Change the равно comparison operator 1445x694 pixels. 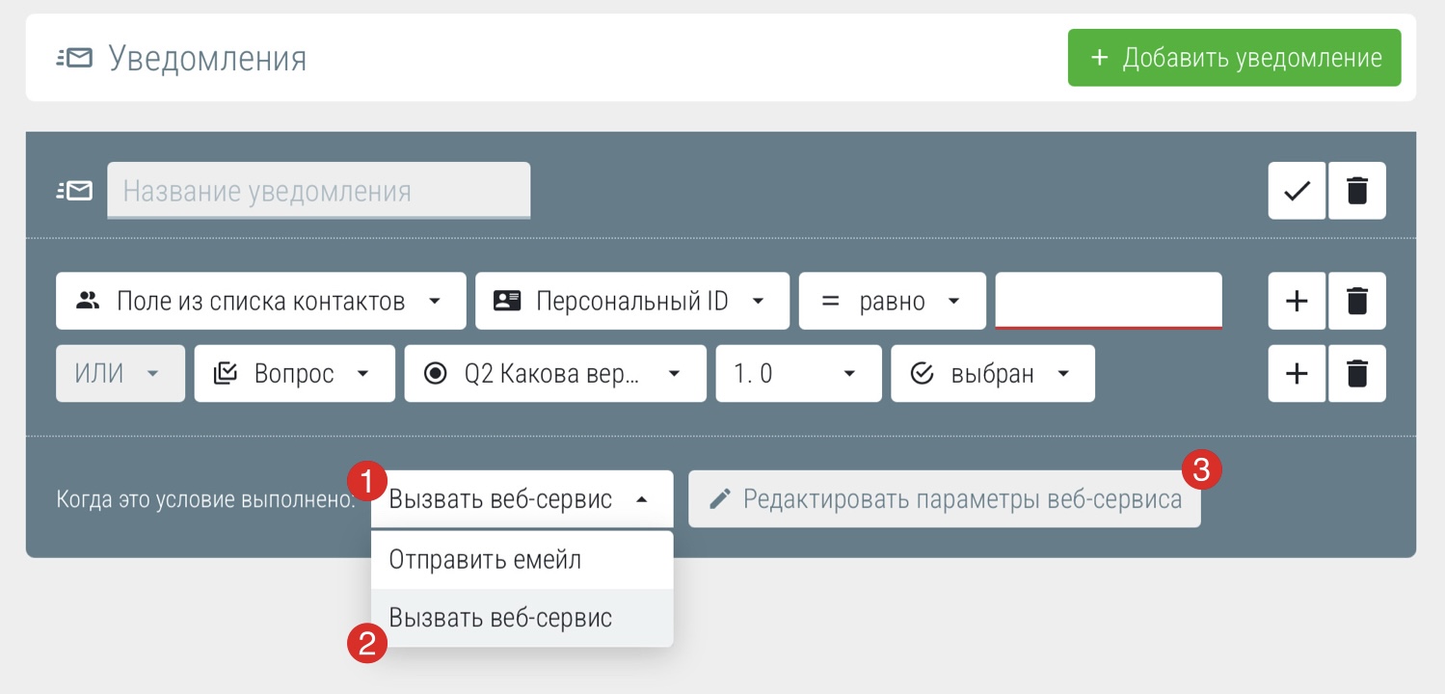pyautogui.click(x=892, y=301)
